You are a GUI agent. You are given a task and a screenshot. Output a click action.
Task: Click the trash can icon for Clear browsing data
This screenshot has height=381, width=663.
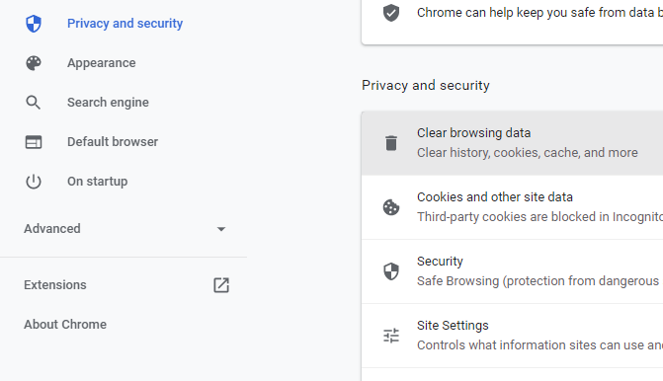391,143
